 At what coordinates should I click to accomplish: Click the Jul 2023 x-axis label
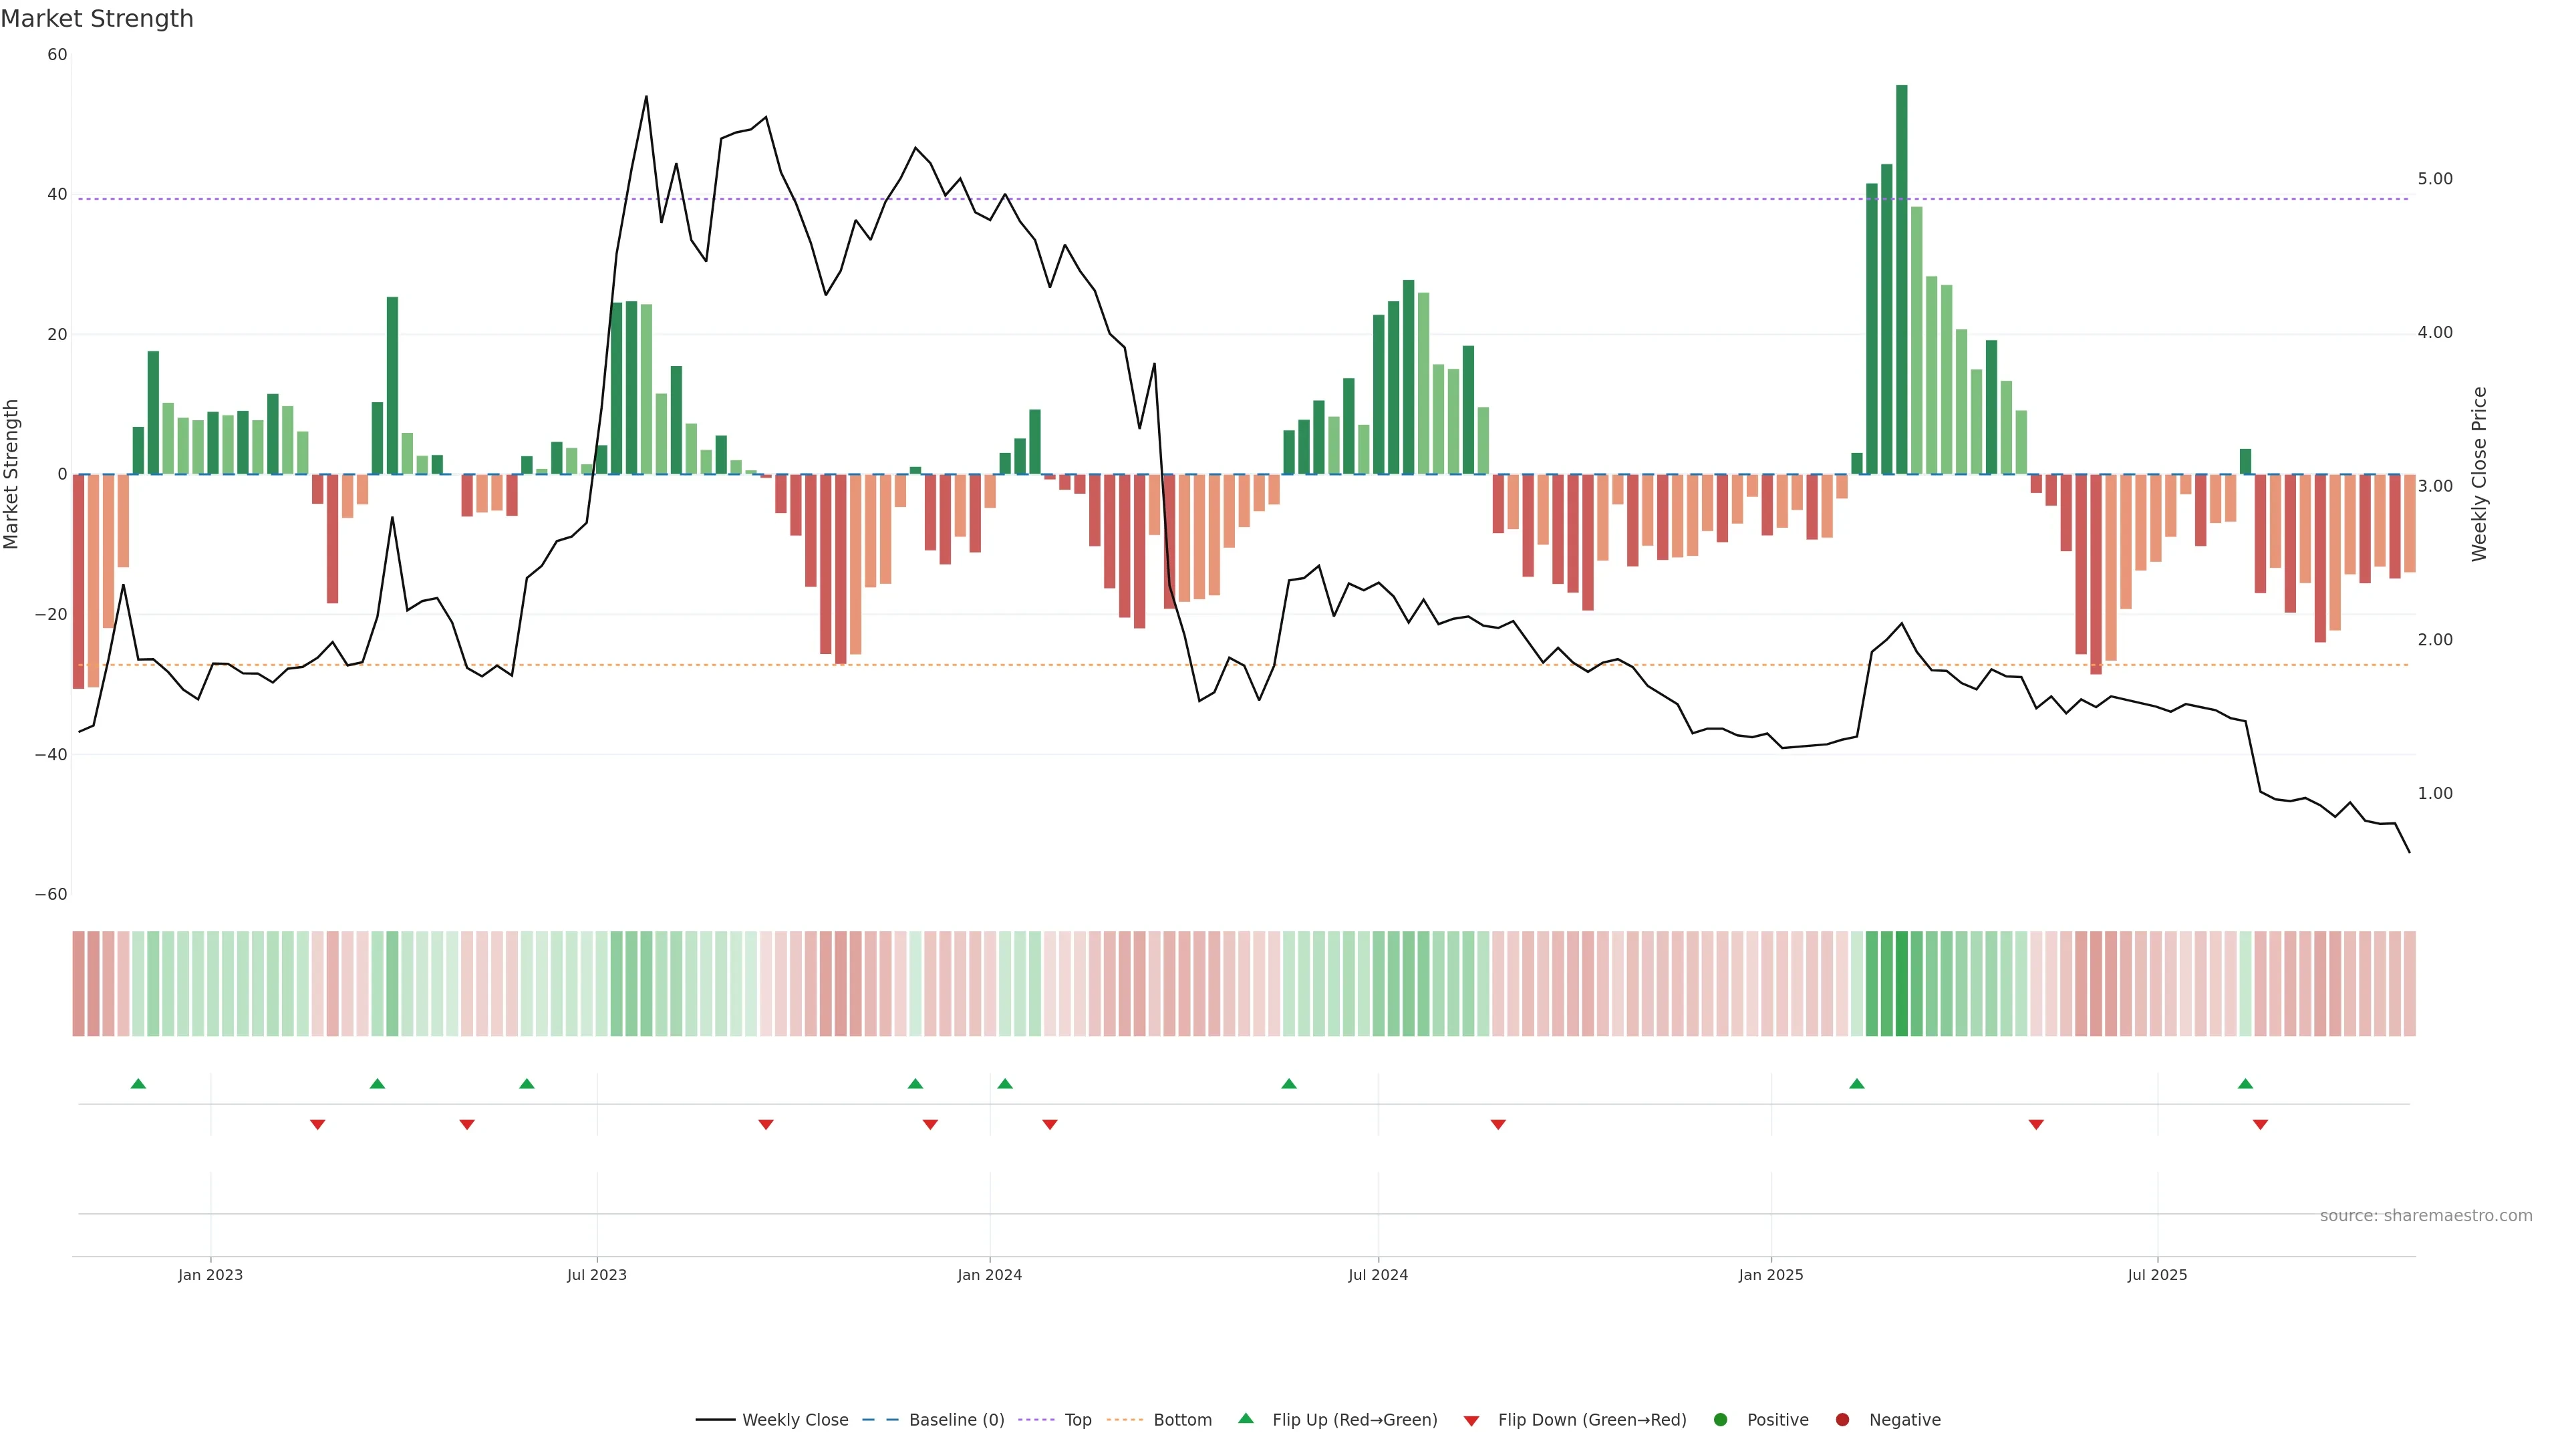tap(597, 1275)
